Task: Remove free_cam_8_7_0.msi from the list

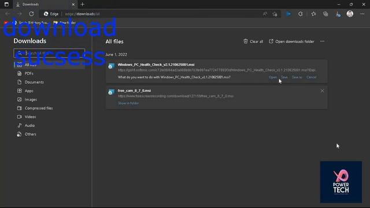Action: [x=322, y=91]
